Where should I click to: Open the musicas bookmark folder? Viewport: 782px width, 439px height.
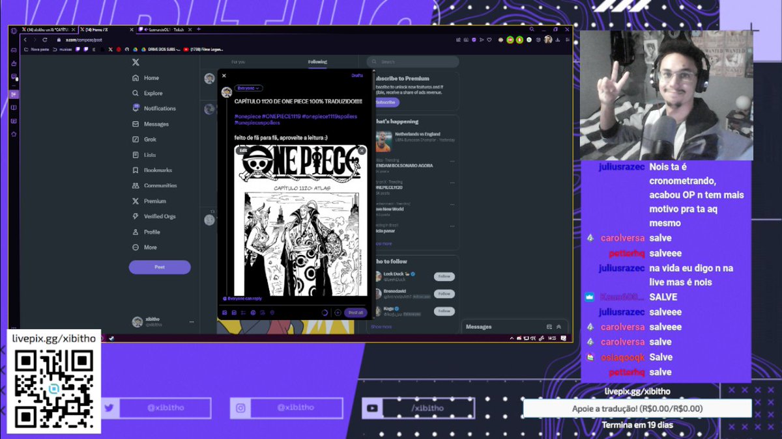63,49
